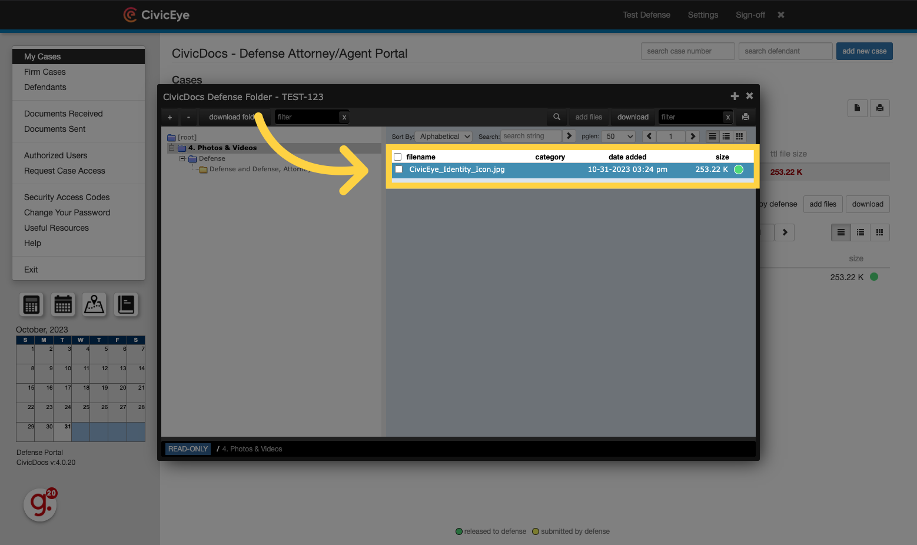Open the map location tool in sidebar
Screen dimensions: 917x545
pyautogui.click(x=94, y=304)
